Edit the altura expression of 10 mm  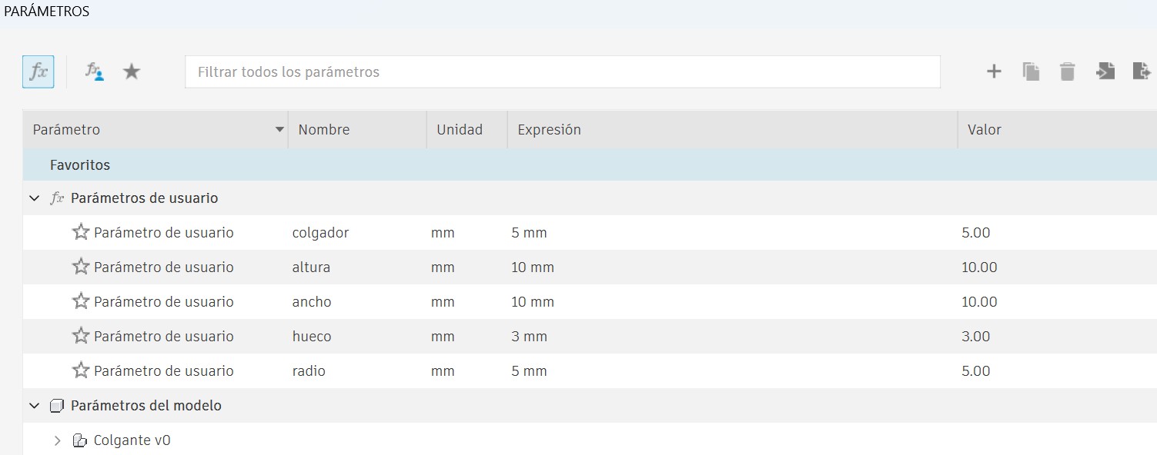pos(533,267)
